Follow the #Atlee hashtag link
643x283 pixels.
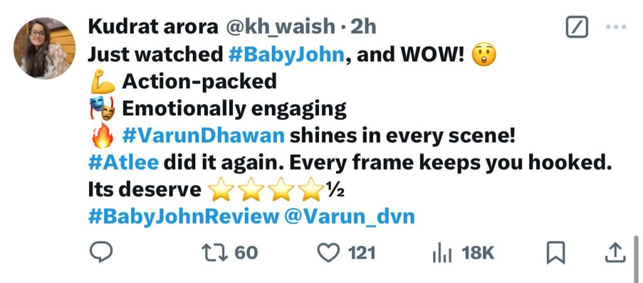(x=124, y=163)
